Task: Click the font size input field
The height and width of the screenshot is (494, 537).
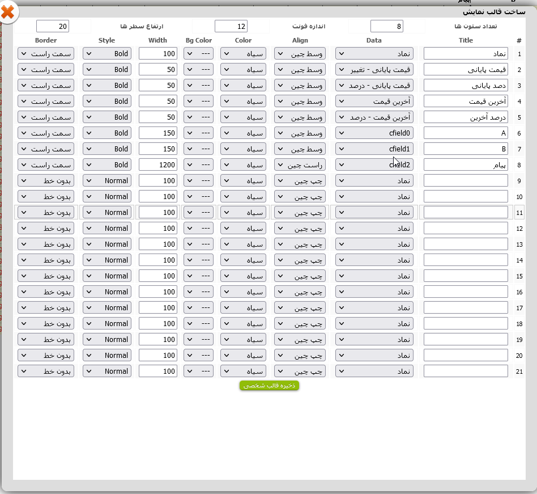Action: (x=231, y=26)
